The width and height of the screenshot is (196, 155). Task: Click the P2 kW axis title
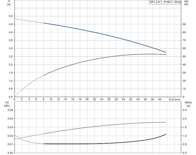7,104
